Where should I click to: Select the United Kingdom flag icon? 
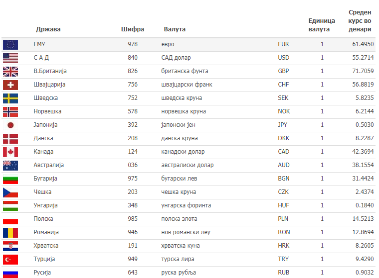[10, 72]
